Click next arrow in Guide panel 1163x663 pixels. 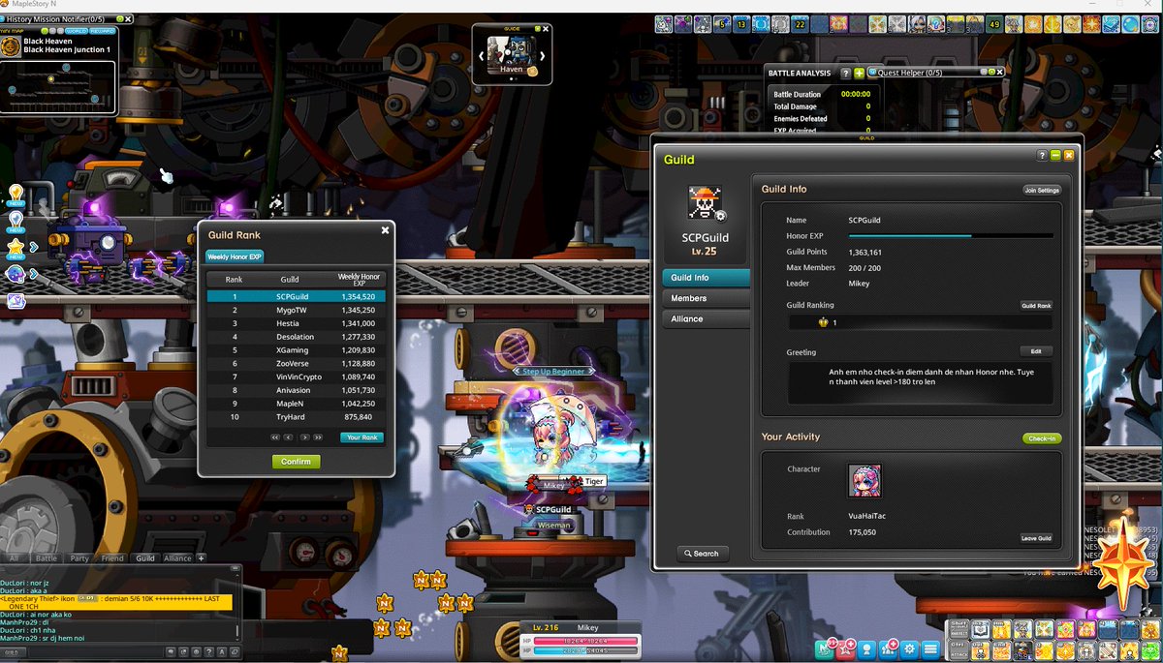pyautogui.click(x=543, y=55)
